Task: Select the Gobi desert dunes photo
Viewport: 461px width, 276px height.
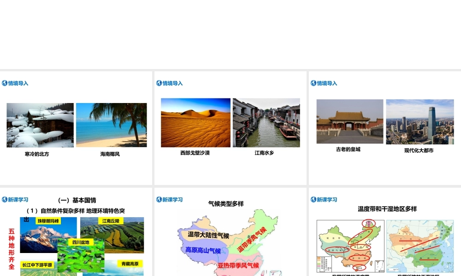Action: coord(196,123)
